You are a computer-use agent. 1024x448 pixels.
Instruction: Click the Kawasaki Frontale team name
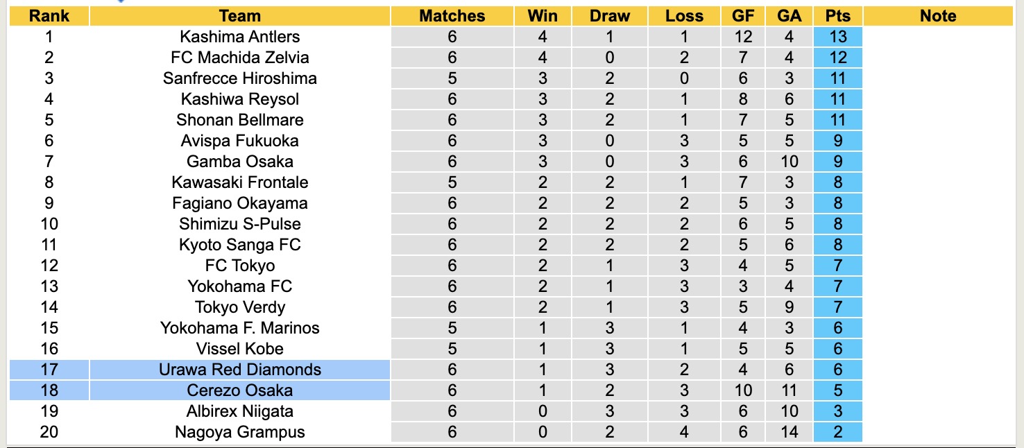[239, 182]
